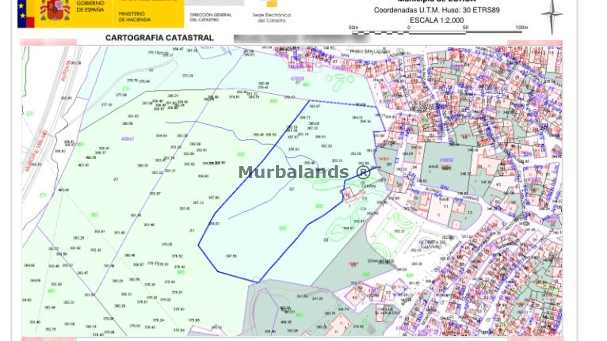The height and width of the screenshot is (341, 607).
Task: Click the red AUTOVIA road label
Action: point(66,71)
